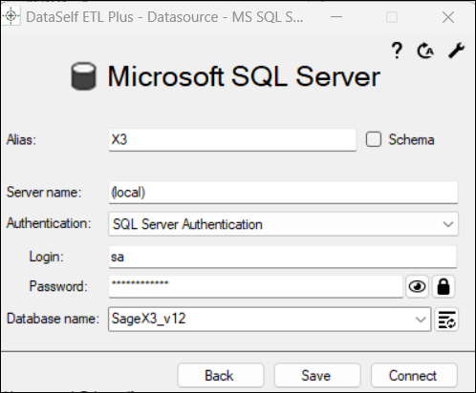Expand the Database name dropdown arrow
The width and height of the screenshot is (476, 393).
(x=421, y=320)
